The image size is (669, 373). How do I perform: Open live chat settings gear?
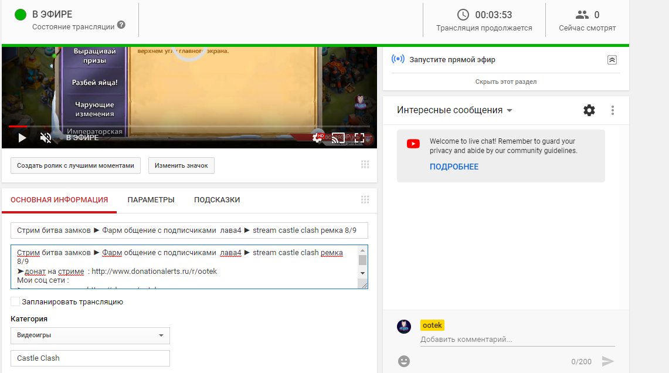click(x=589, y=110)
